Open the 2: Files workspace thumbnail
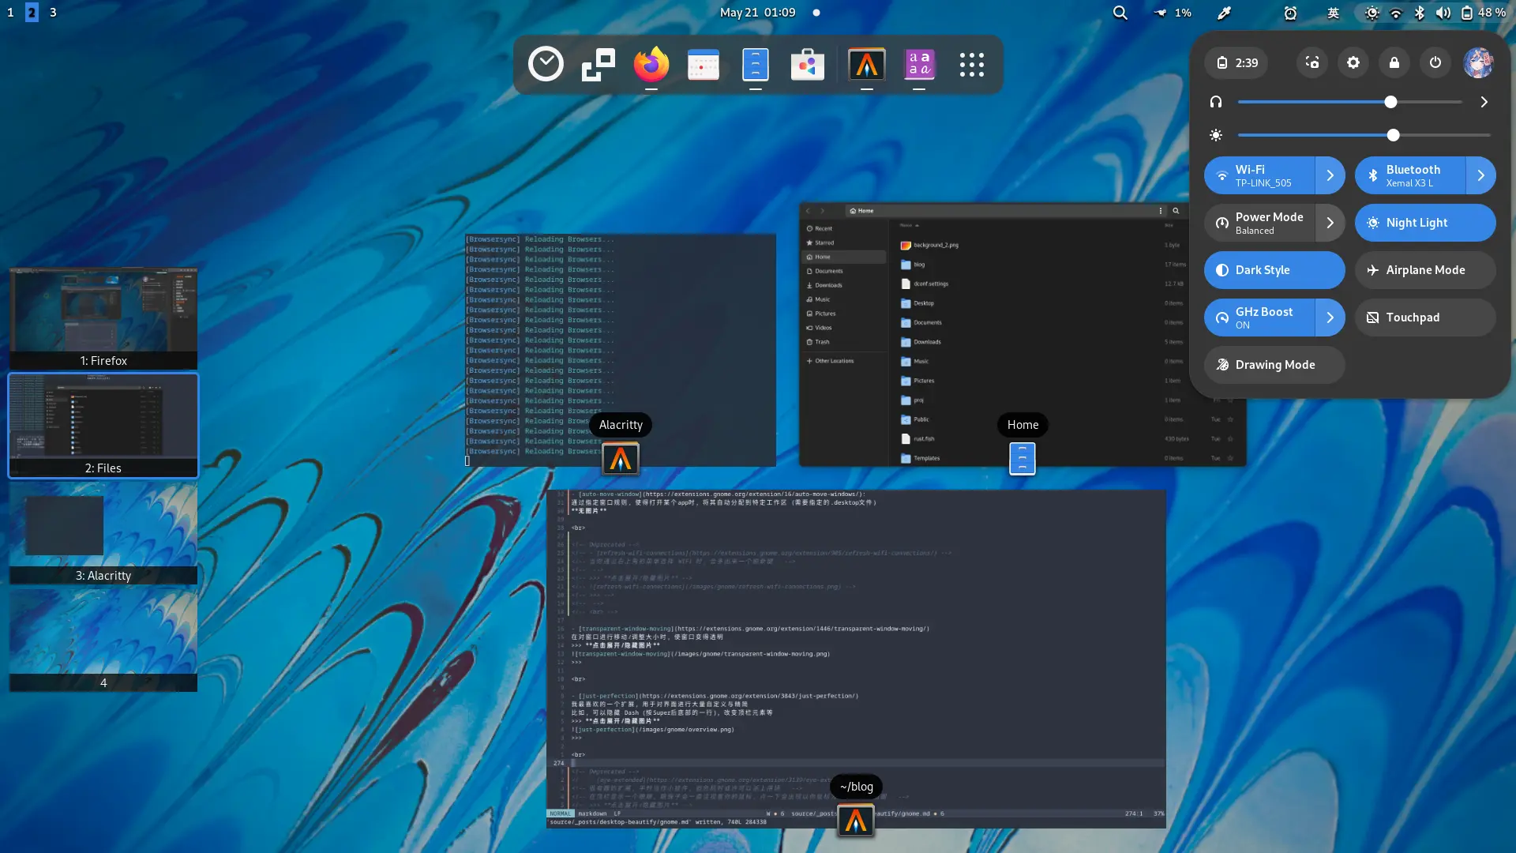 click(103, 425)
